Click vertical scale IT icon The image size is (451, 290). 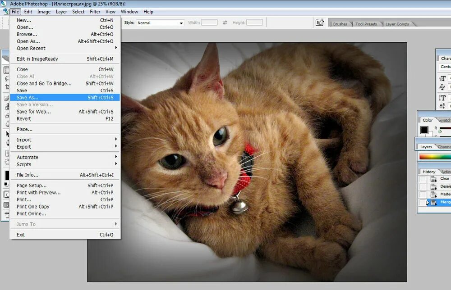point(442,98)
